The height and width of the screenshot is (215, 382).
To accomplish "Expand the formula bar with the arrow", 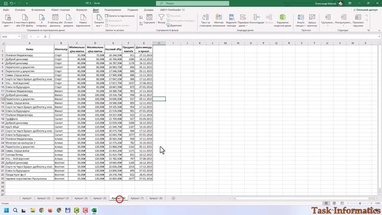I will 380,36.
